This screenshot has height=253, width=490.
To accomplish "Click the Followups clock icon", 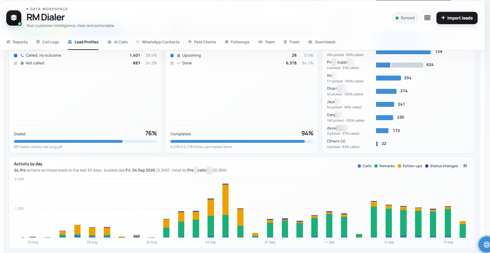I will tap(227, 42).
